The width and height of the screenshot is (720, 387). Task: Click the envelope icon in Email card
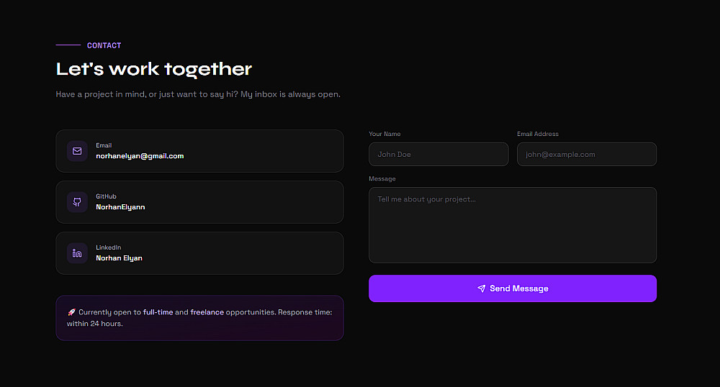[77, 151]
